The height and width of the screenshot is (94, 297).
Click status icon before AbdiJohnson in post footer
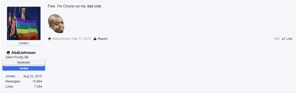coord(50,39)
